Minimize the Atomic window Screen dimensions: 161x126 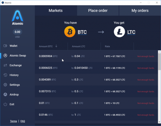click(x=141, y=3)
